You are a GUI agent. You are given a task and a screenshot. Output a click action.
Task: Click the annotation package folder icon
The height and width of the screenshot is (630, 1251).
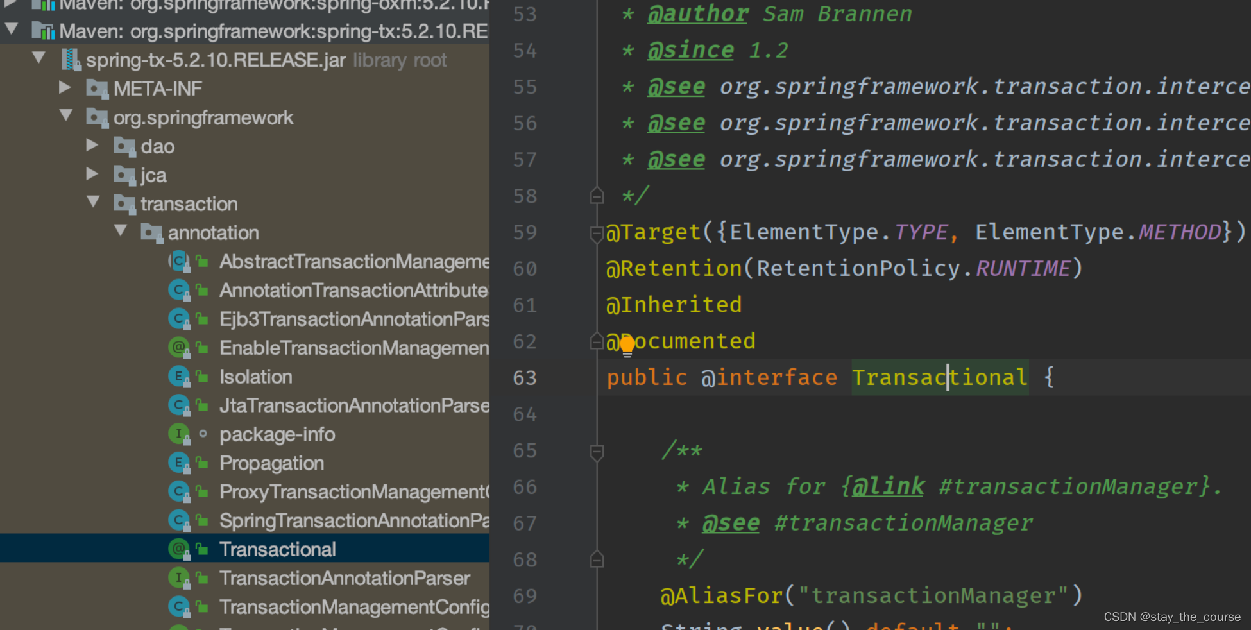click(x=152, y=233)
